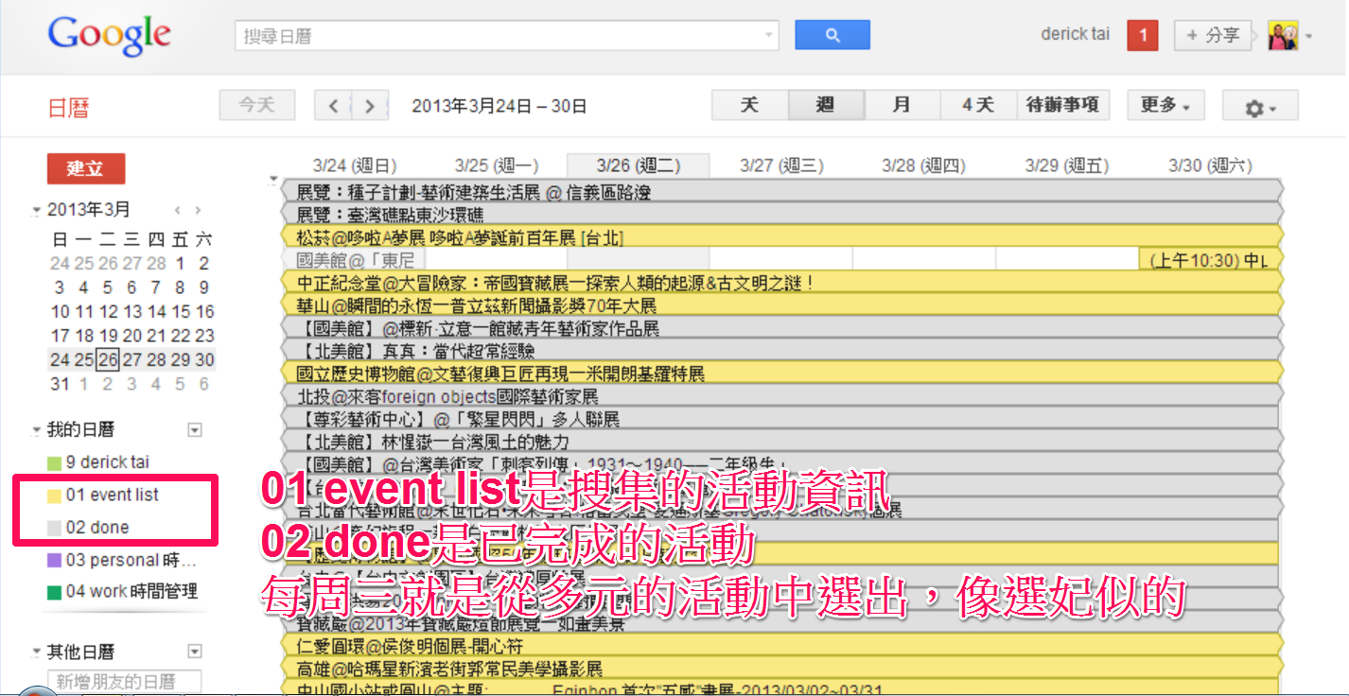
Task: Collapse the 我的日曆 section
Action: 37,430
